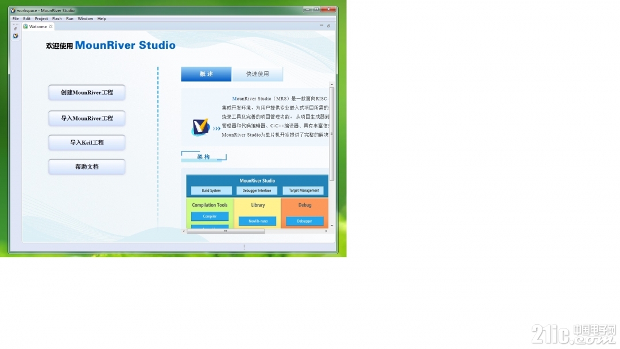Click the orange Debug heading

[305, 205]
